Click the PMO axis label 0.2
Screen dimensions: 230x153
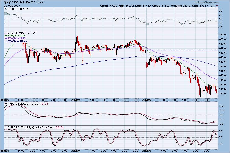(222, 106)
